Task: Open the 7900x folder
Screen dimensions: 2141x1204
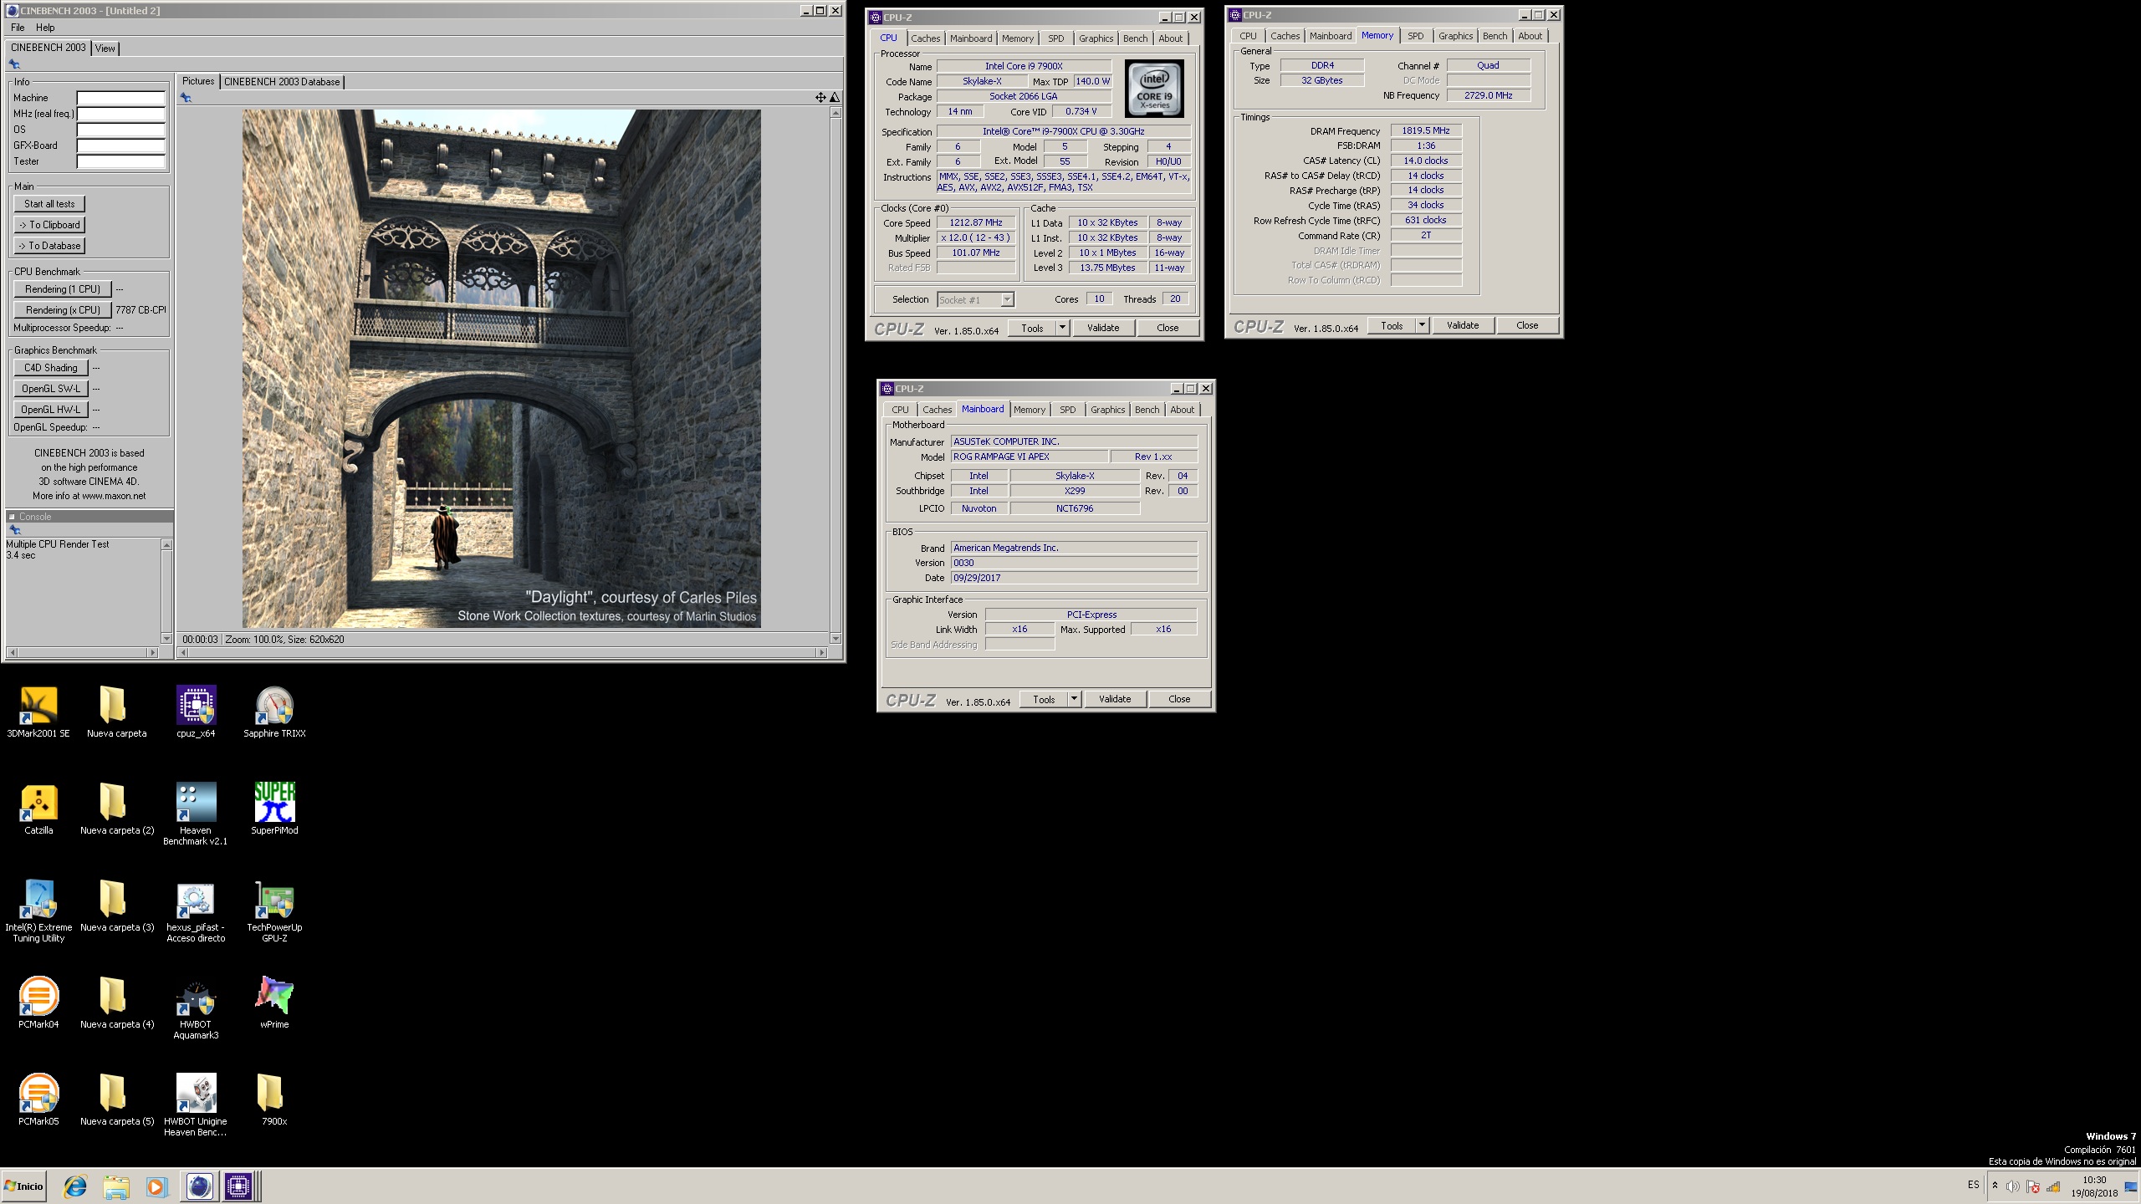Action: pyautogui.click(x=274, y=1099)
